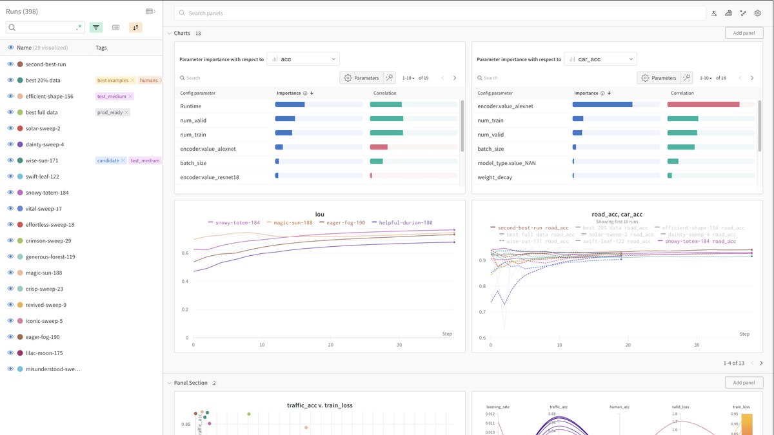Remove the best examples tag
The image size is (774, 435).
click(x=132, y=81)
